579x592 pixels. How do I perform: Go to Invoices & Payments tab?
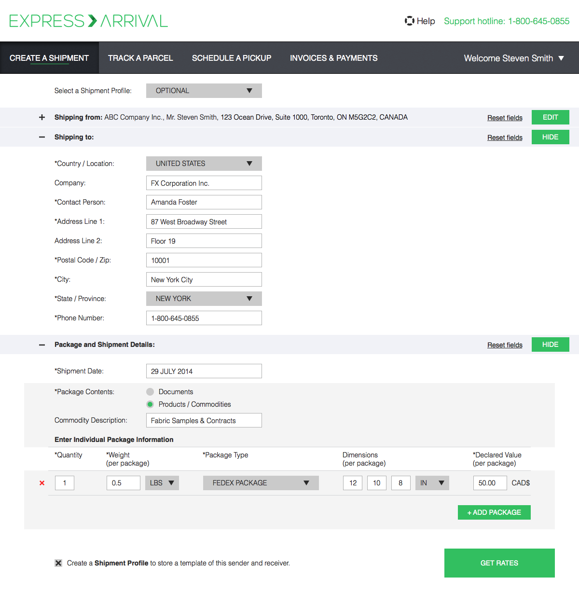(333, 58)
